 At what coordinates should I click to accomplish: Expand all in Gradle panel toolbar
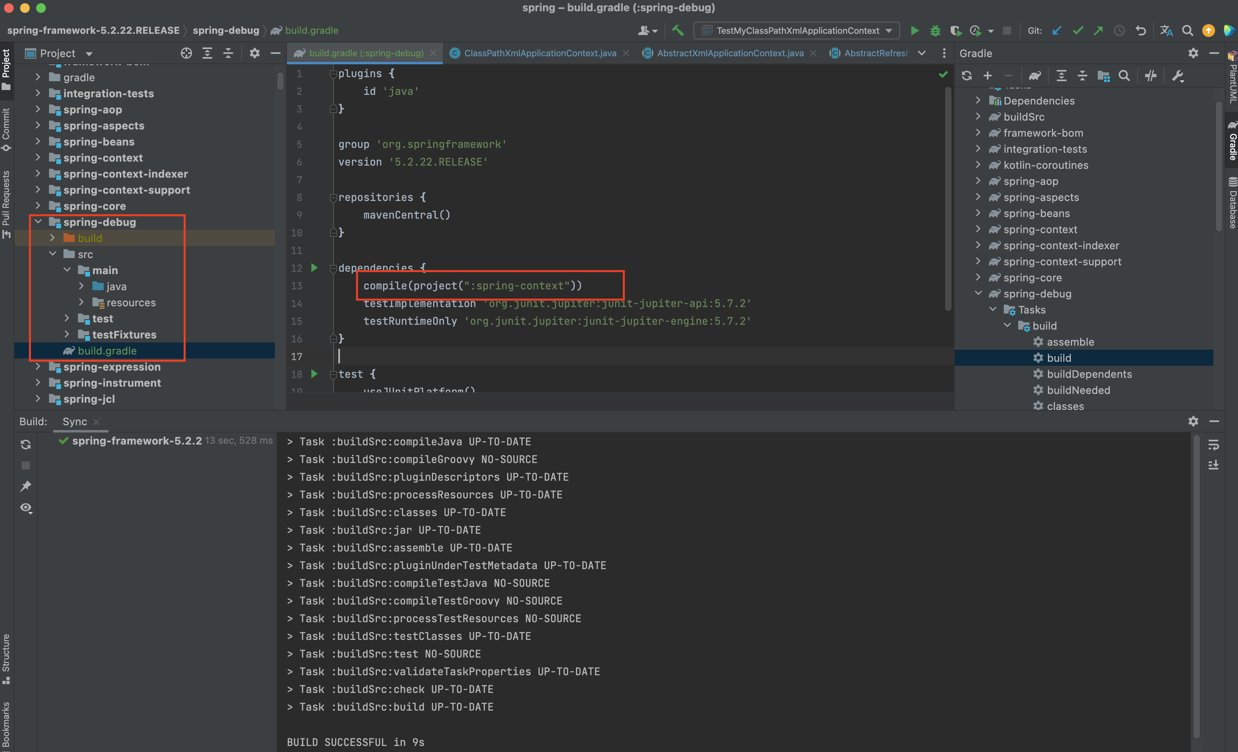(x=1061, y=76)
